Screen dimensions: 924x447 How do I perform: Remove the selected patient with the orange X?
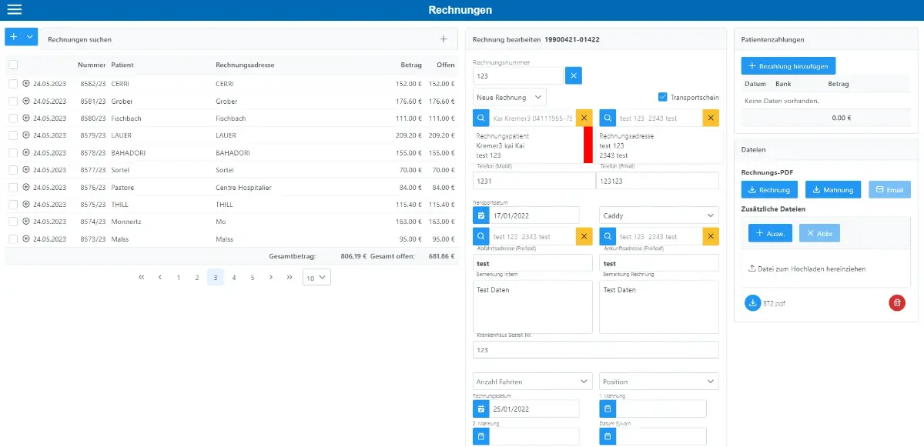point(584,118)
